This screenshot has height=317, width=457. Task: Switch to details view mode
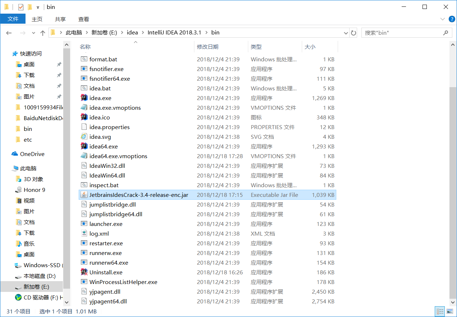(x=439, y=311)
